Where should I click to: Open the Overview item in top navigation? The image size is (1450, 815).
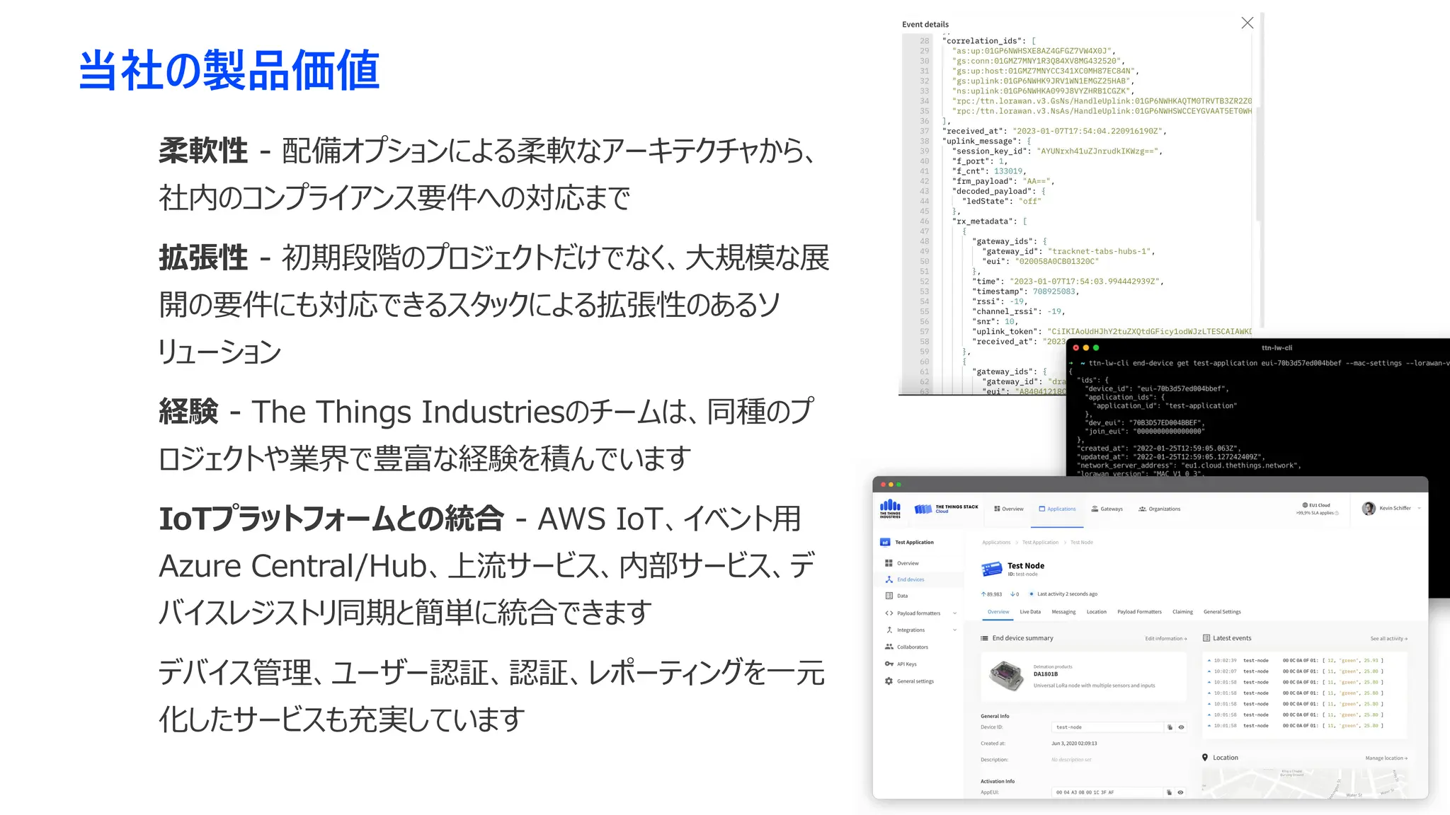(x=1009, y=509)
